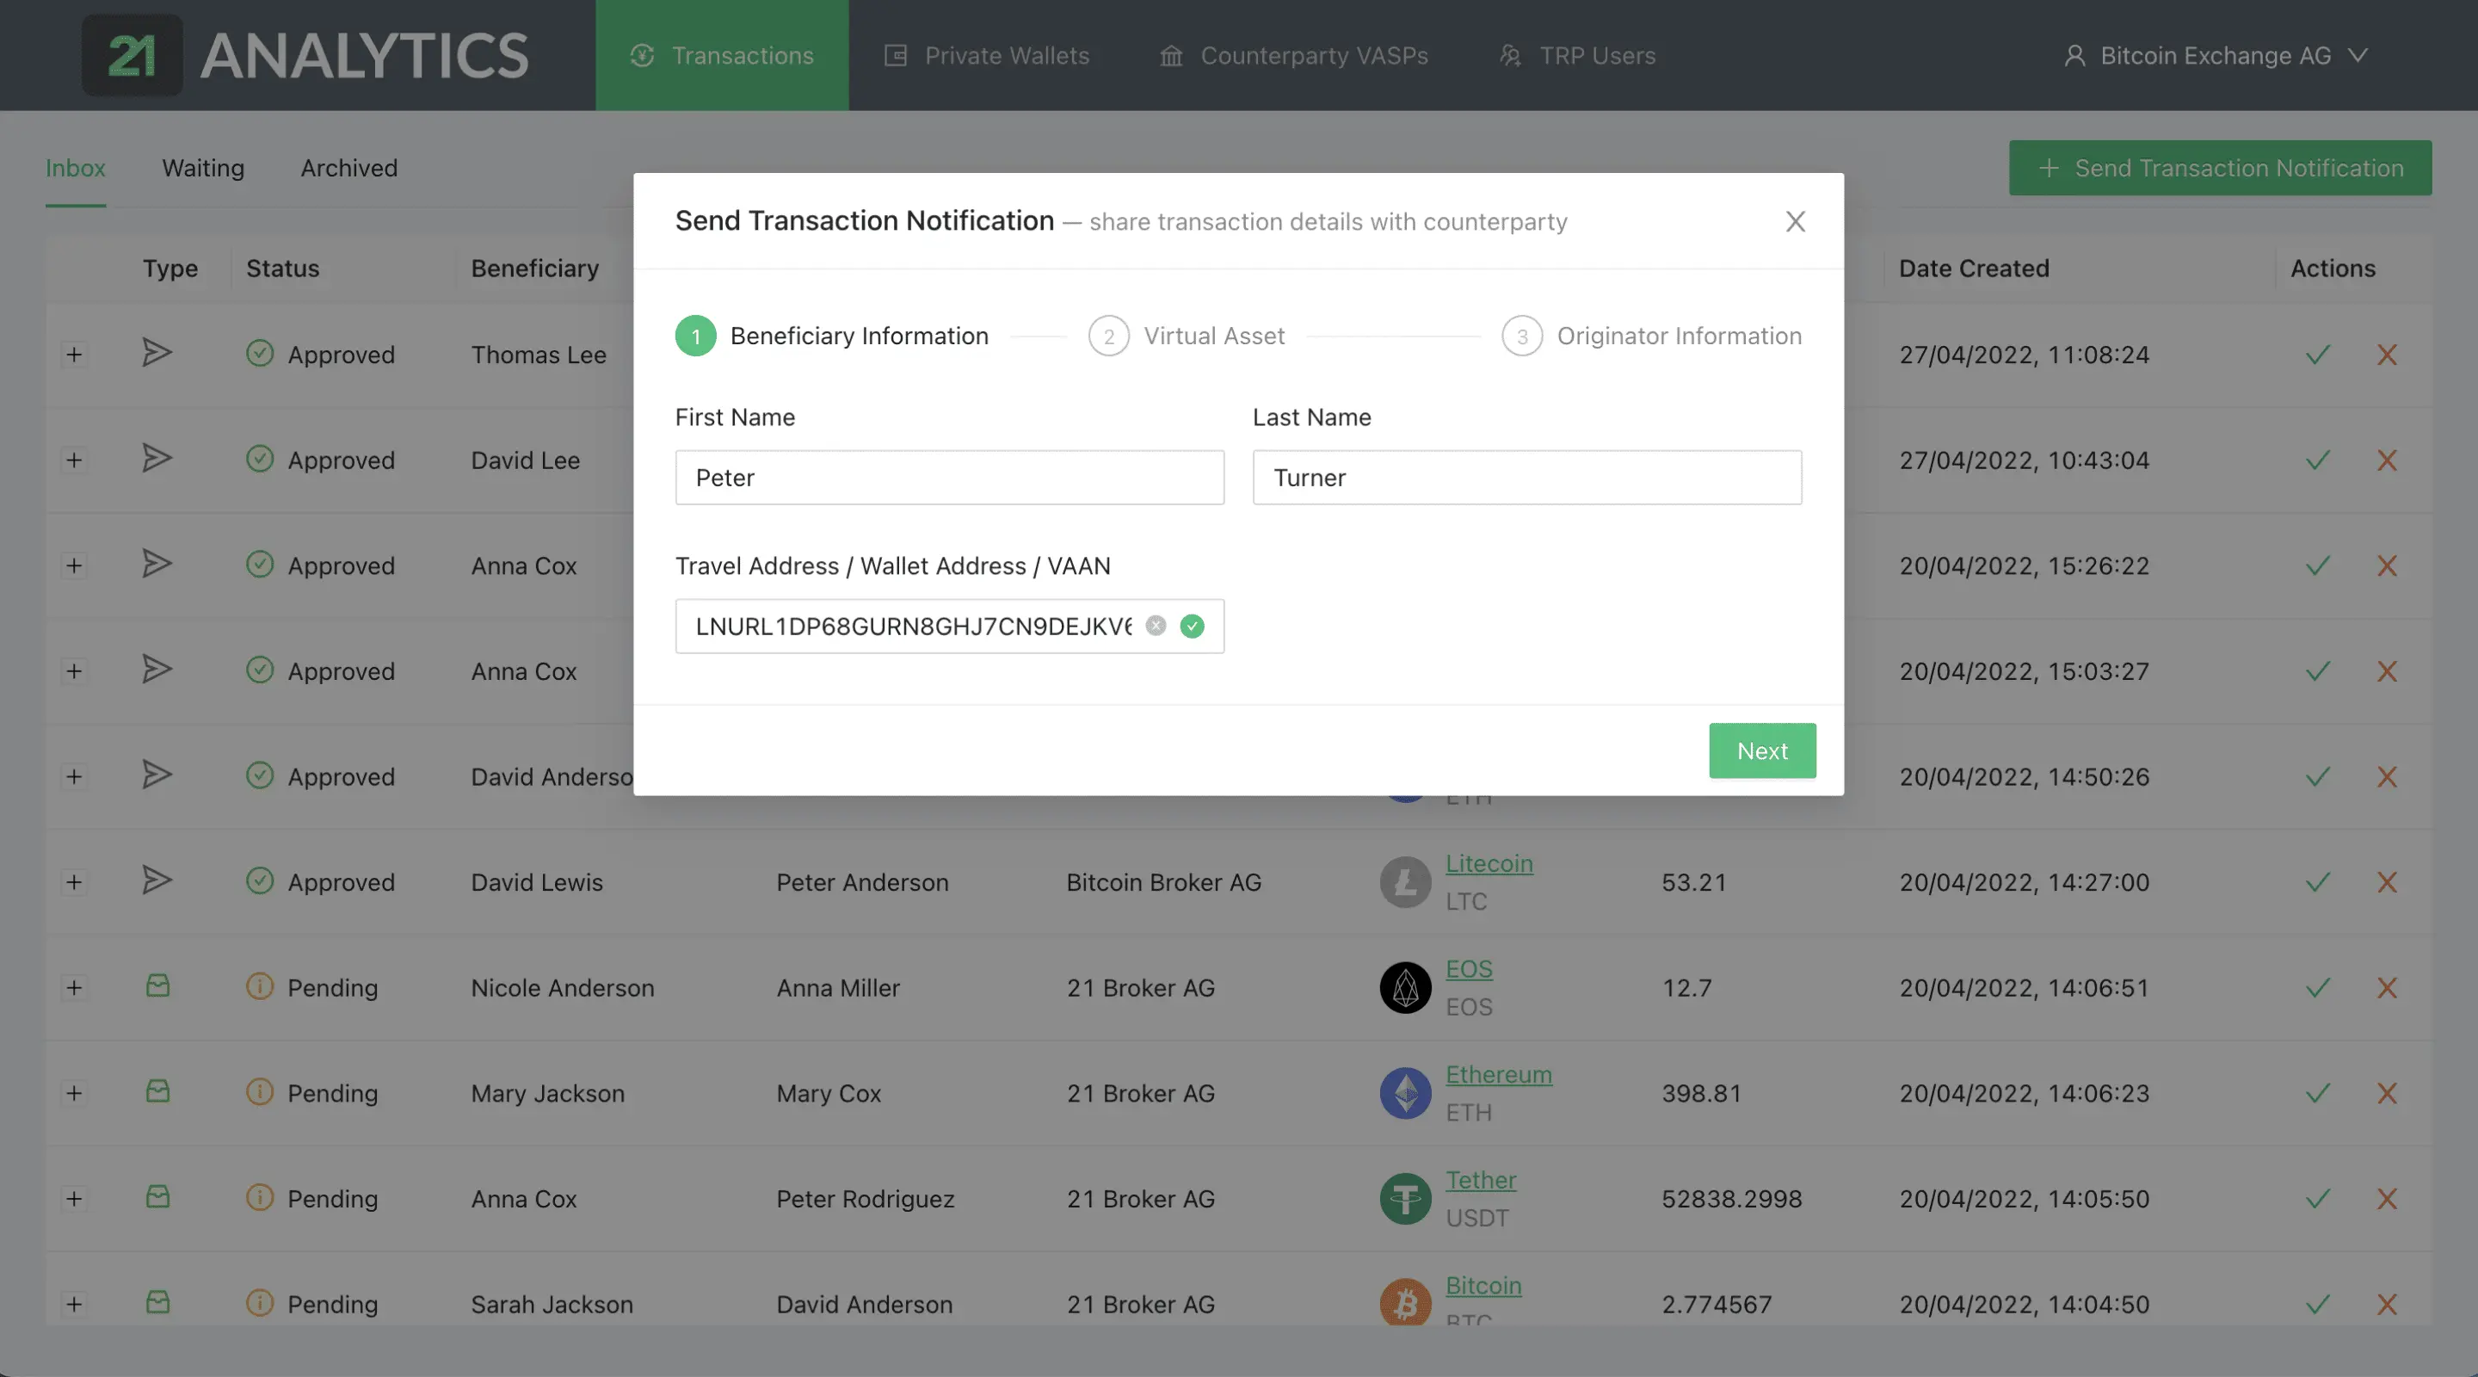2478x1377 pixels.
Task: Click the green address validation checkmark icon
Action: pos(1192,626)
